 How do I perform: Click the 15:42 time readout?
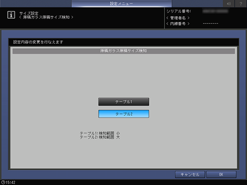click(x=11, y=182)
